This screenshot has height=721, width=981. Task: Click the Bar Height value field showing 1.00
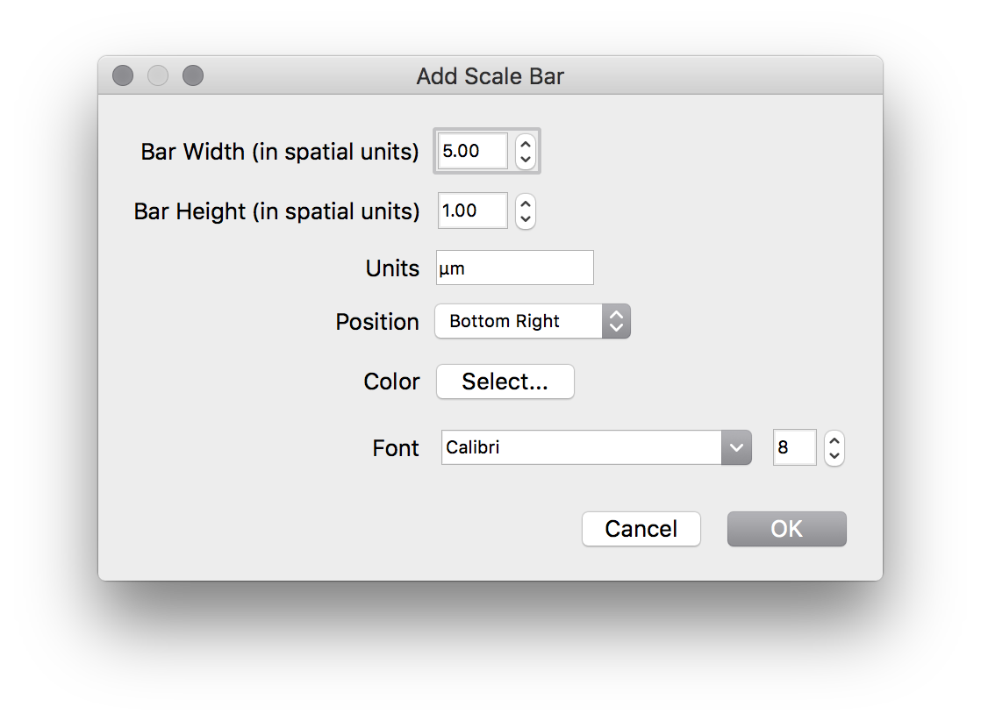[472, 211]
